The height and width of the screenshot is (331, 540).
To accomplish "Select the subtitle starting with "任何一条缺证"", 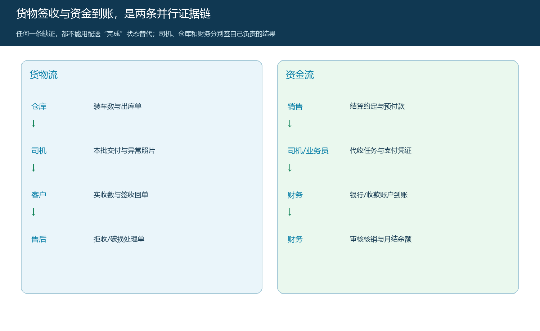I will click(x=146, y=34).
